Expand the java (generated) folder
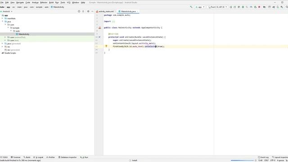This screenshot has width=288, height=162. point(2,44)
